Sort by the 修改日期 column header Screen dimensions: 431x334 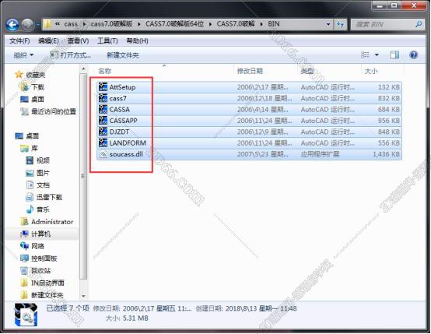pos(250,72)
